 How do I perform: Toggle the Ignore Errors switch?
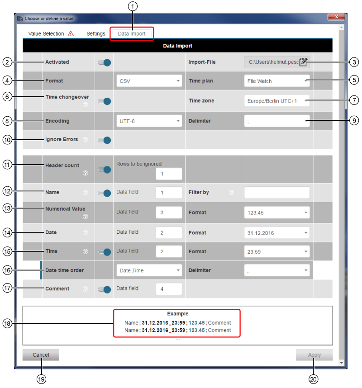pyautogui.click(x=105, y=140)
